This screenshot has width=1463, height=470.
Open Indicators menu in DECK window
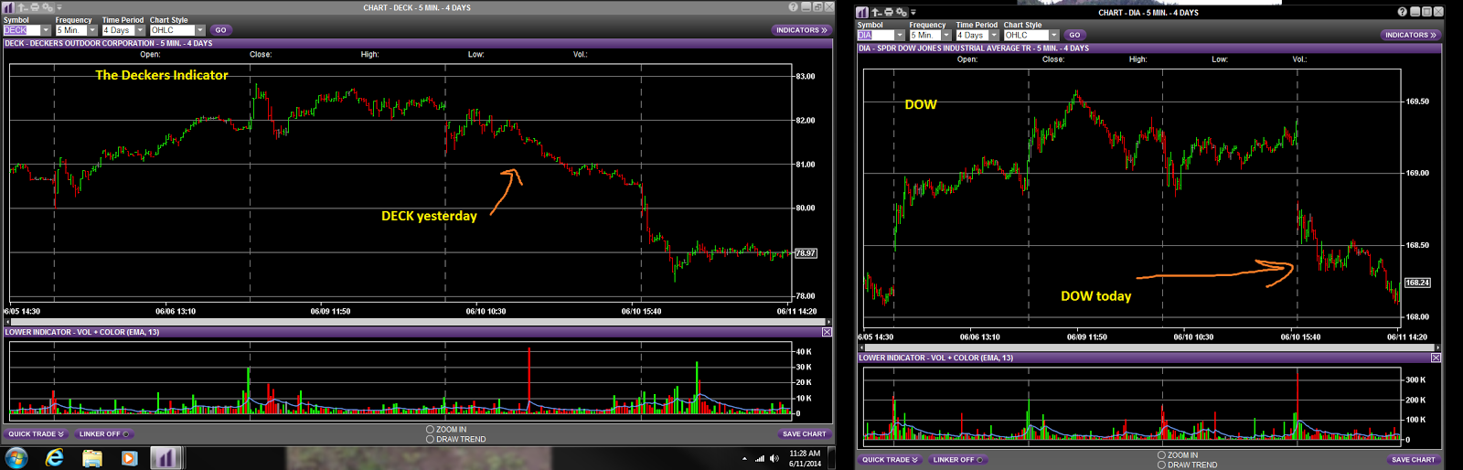pyautogui.click(x=802, y=30)
